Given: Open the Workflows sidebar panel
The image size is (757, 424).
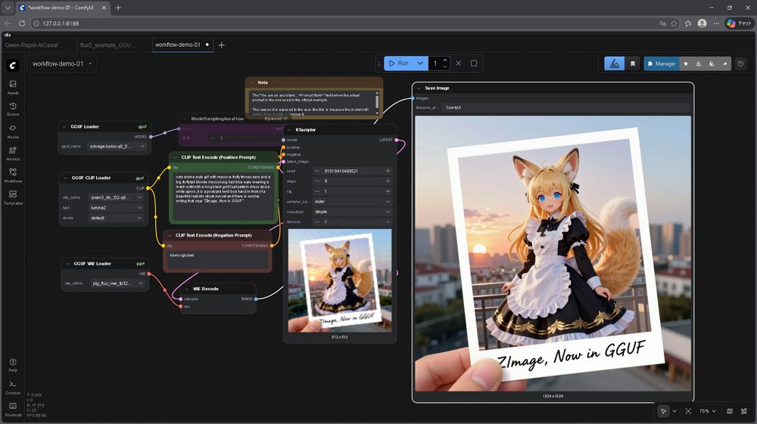Looking at the screenshot, I should [13, 175].
